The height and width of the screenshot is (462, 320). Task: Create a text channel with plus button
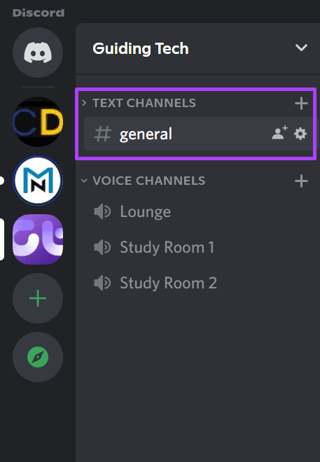coord(301,103)
